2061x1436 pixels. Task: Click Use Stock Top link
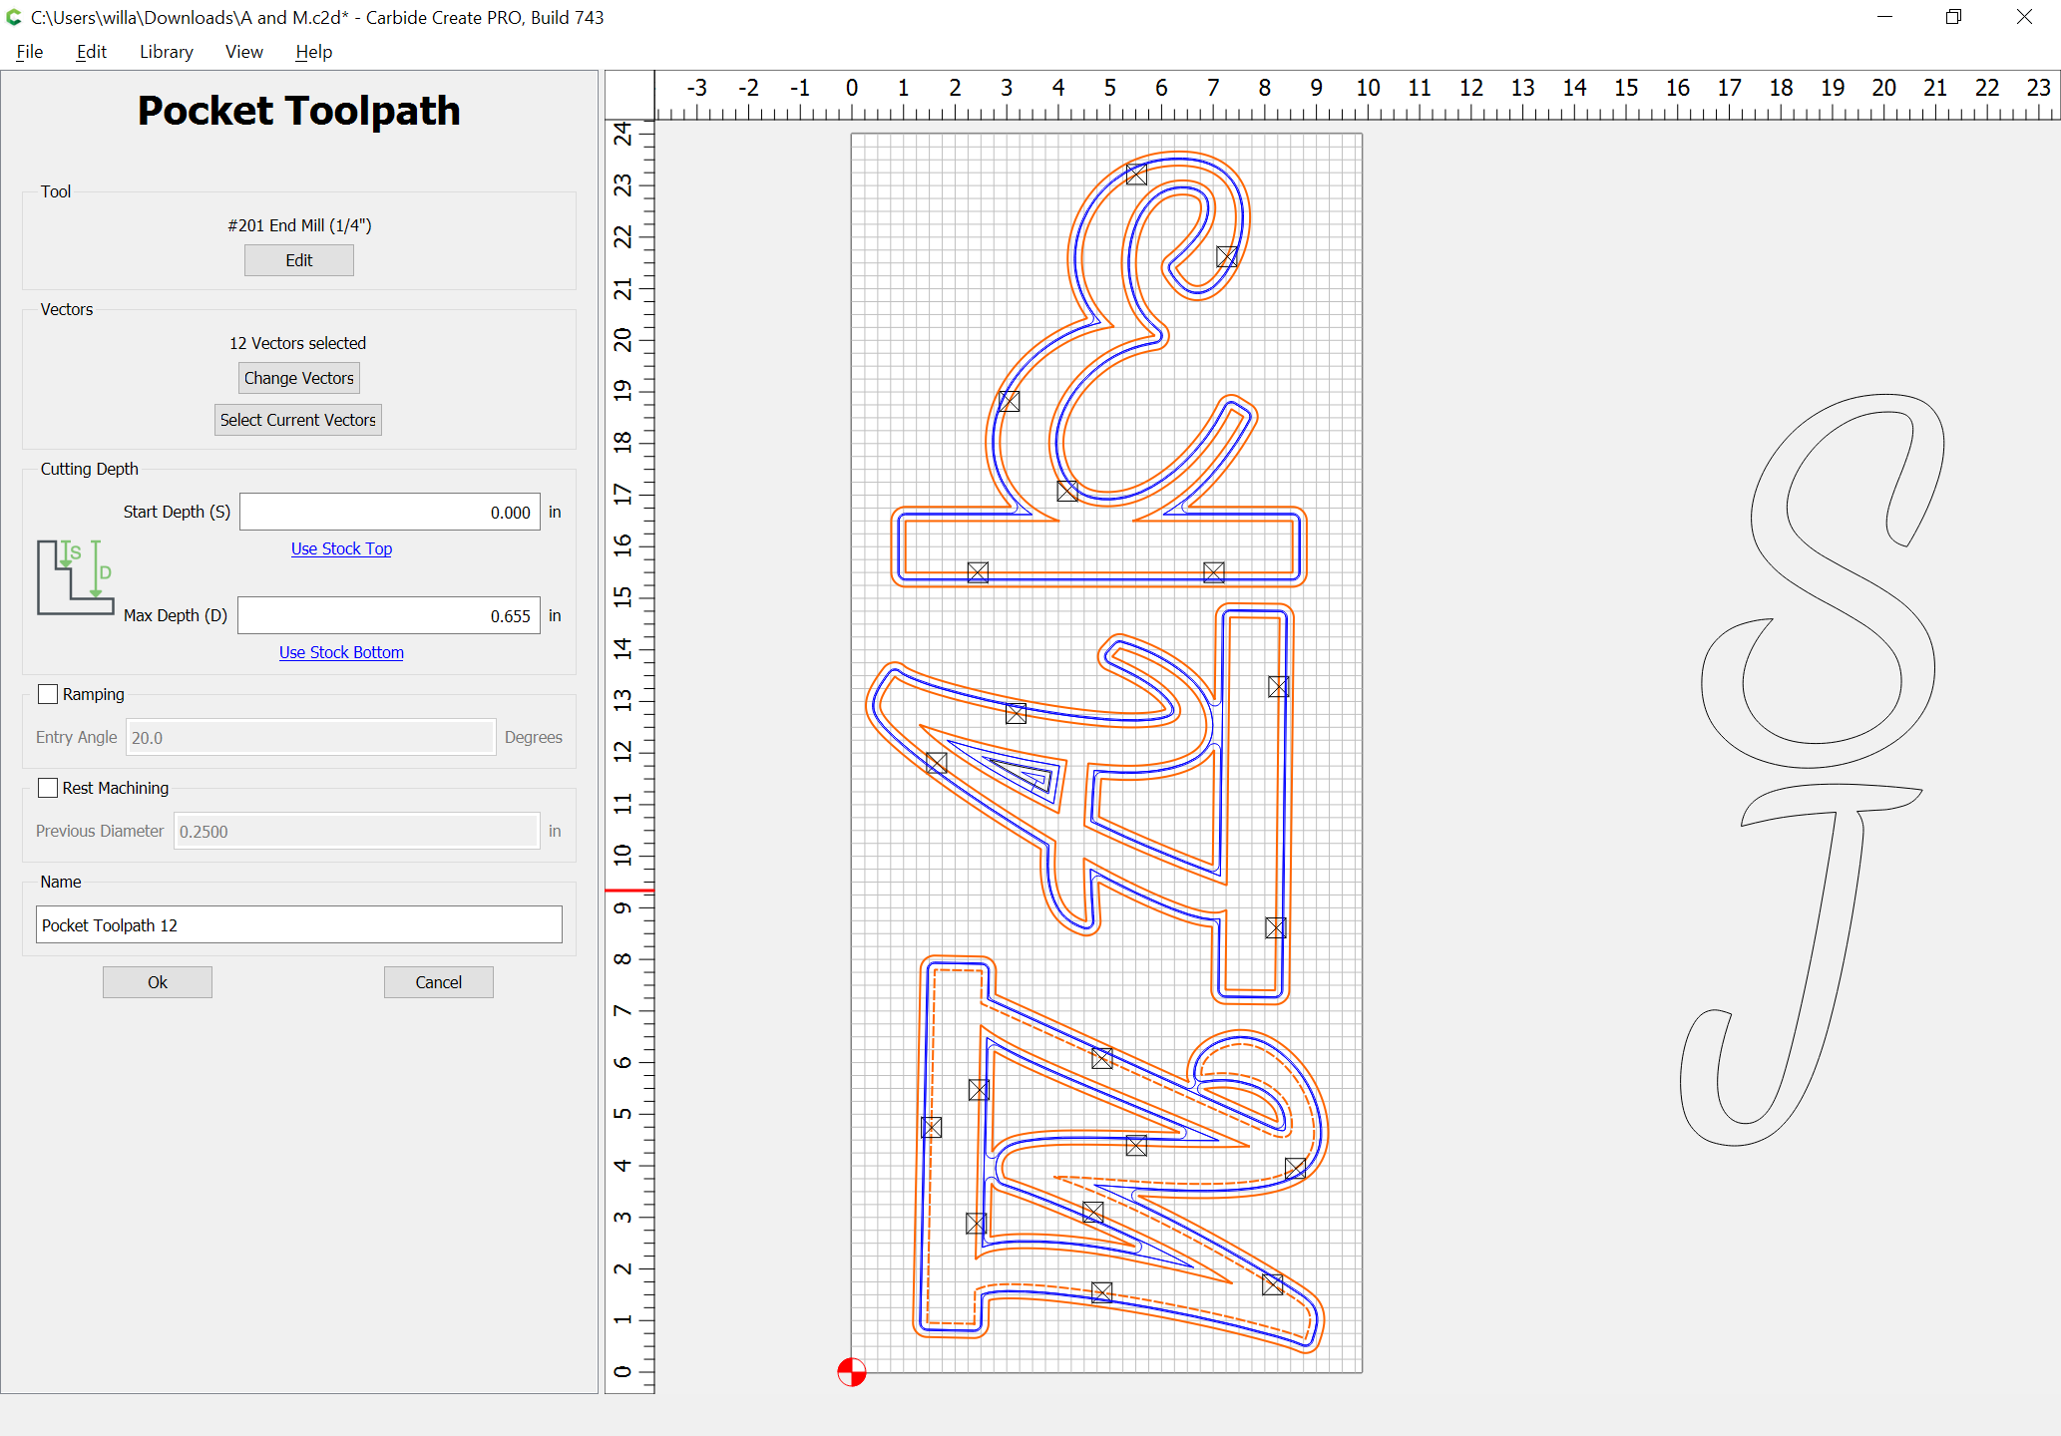[341, 548]
